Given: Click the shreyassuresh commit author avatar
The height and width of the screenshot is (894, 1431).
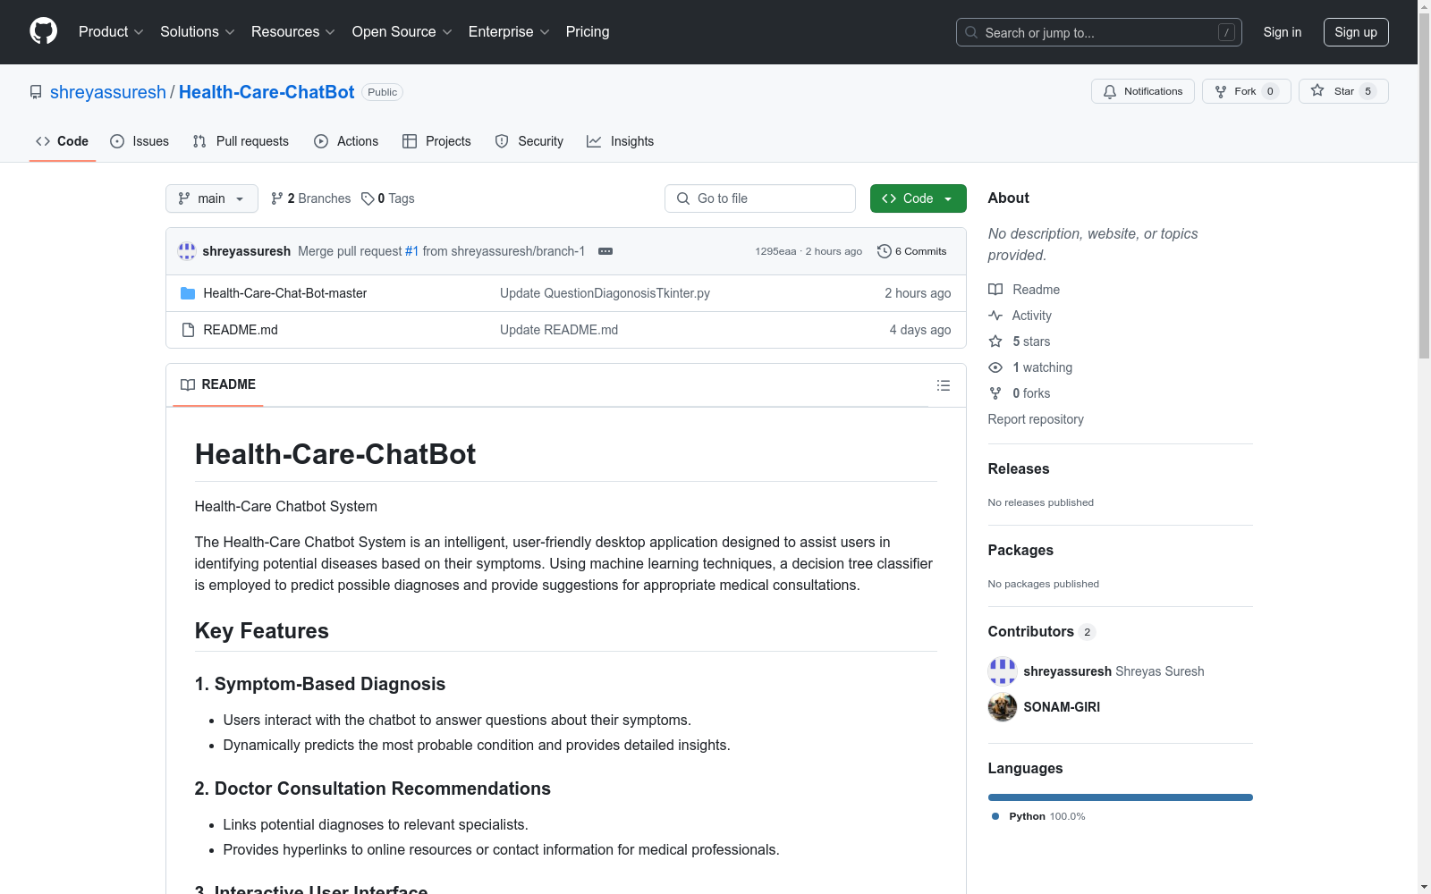Looking at the screenshot, I should click(187, 251).
